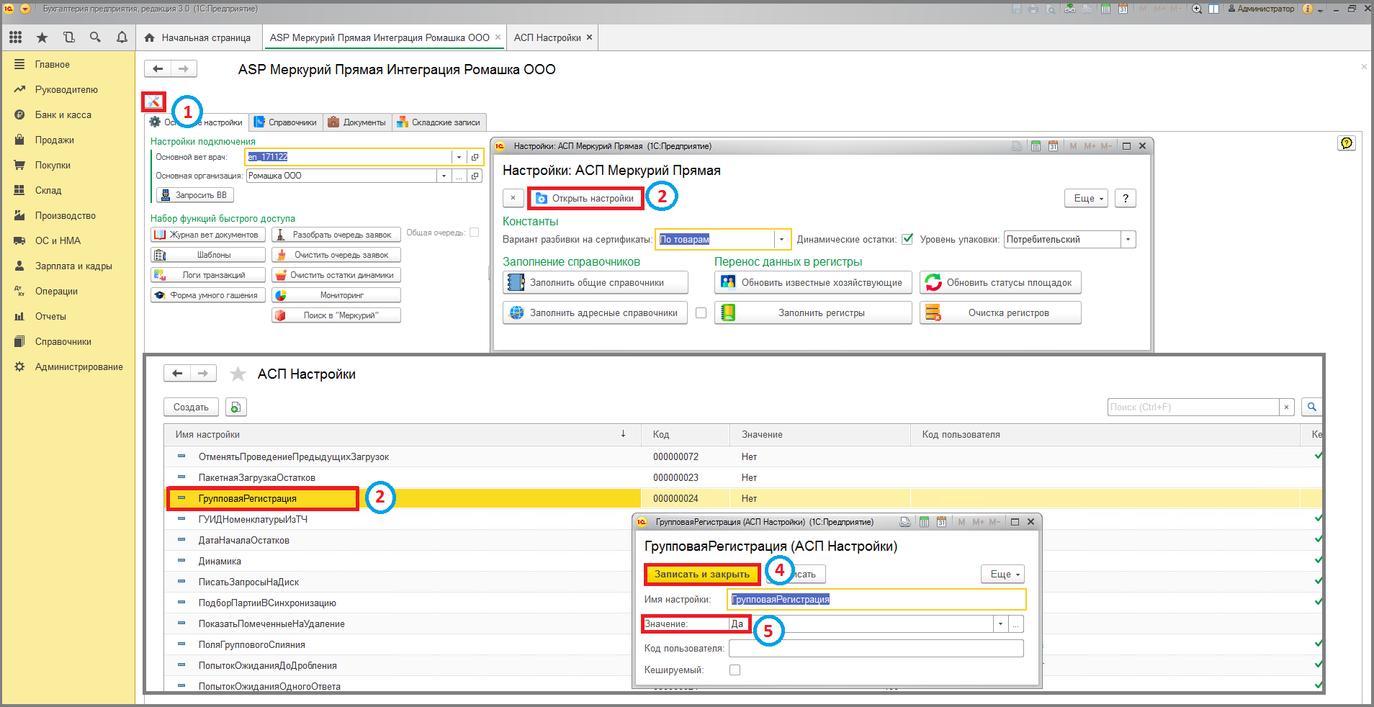
Task: Open Продажи section in sidebar
Action: point(55,140)
